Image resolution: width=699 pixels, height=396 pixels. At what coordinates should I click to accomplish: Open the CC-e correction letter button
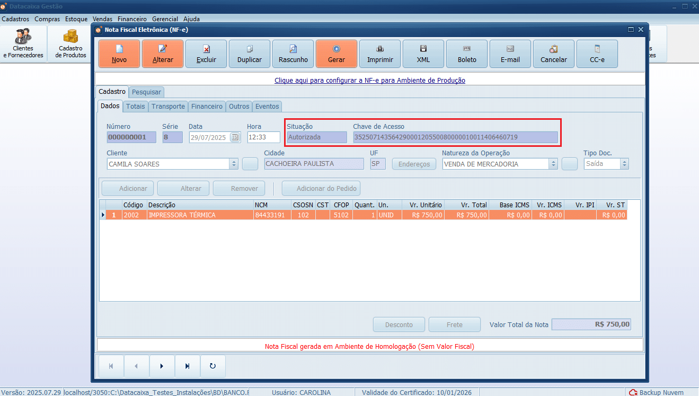(x=597, y=54)
